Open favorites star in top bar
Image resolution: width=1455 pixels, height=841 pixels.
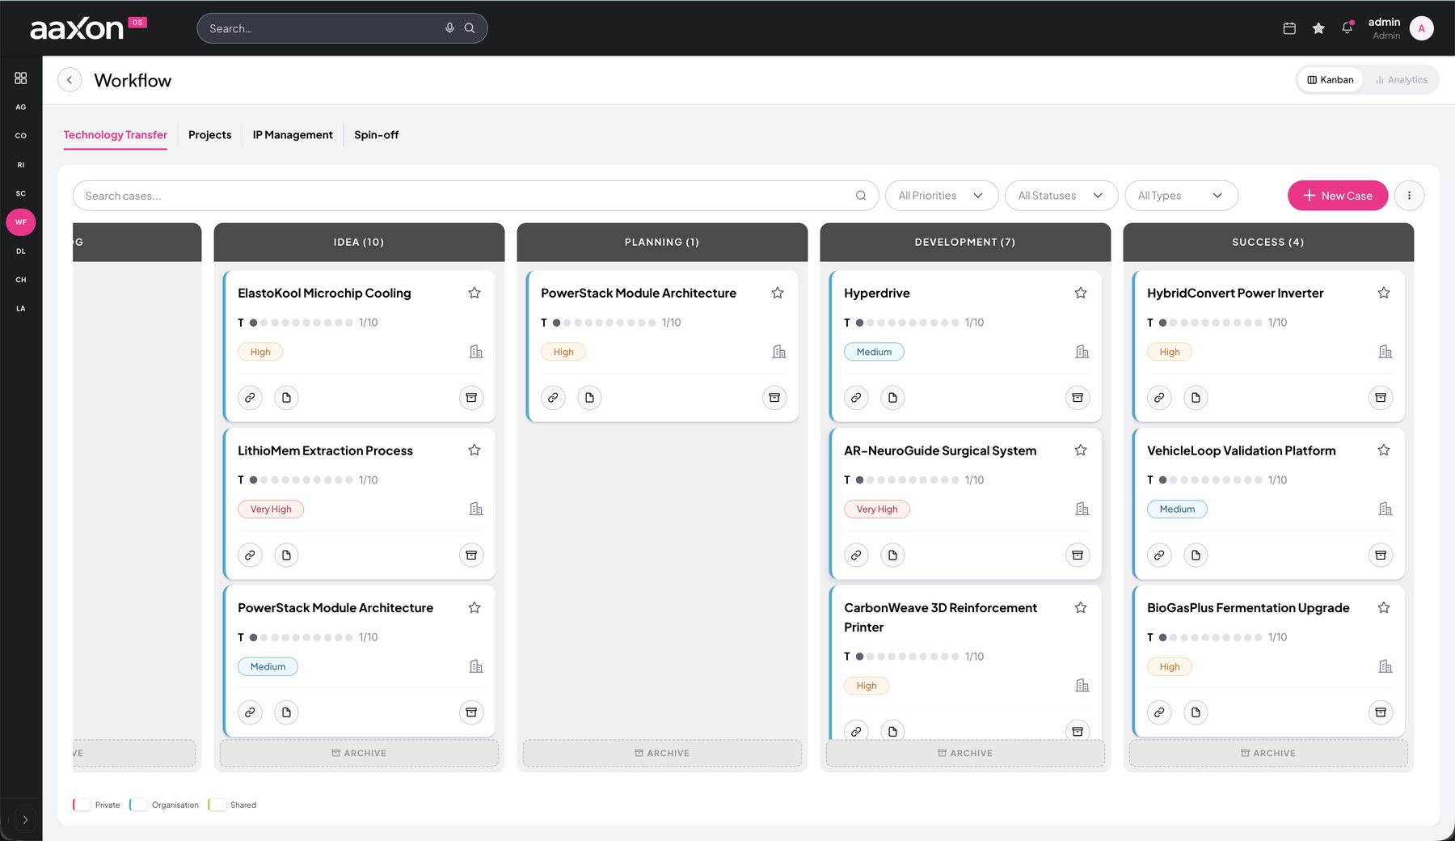[1318, 28]
